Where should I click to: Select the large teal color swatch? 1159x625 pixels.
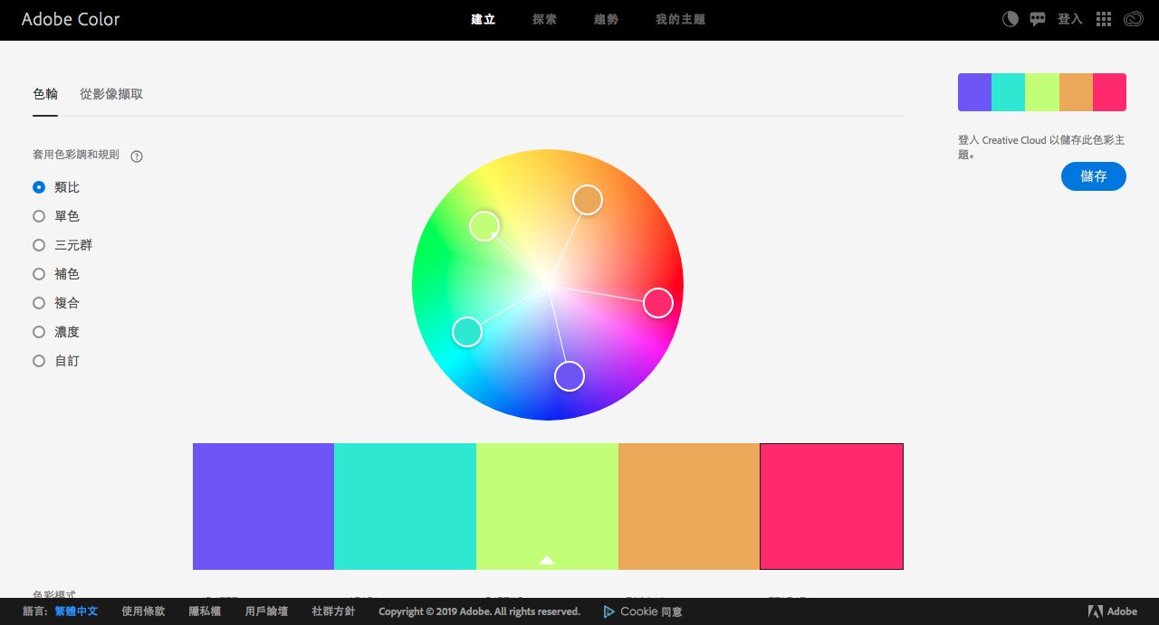tap(405, 507)
